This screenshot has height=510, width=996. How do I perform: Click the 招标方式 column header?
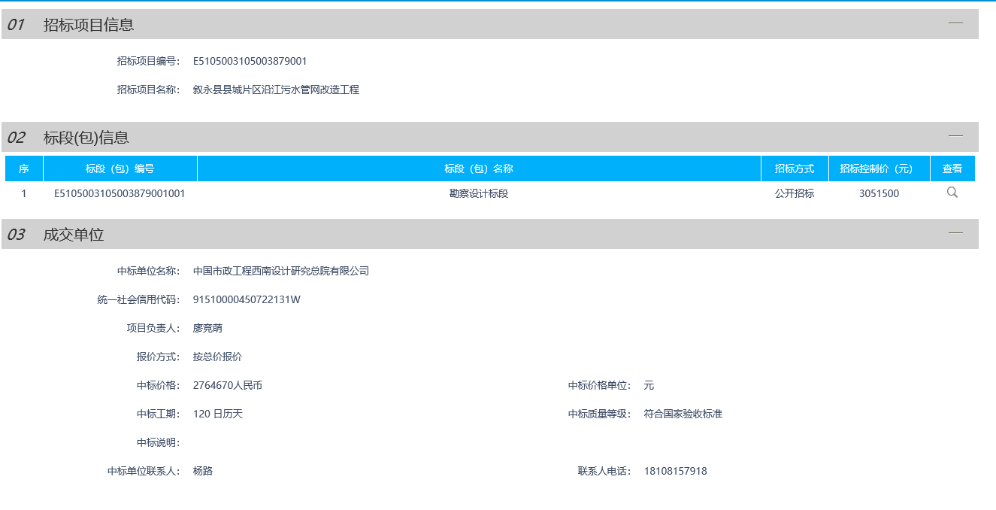pyautogui.click(x=795, y=168)
